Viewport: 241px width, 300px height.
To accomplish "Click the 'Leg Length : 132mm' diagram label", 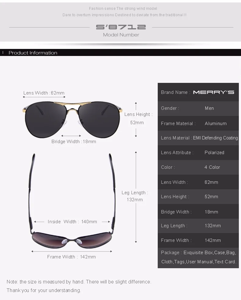I will pyautogui.click(x=135, y=196).
